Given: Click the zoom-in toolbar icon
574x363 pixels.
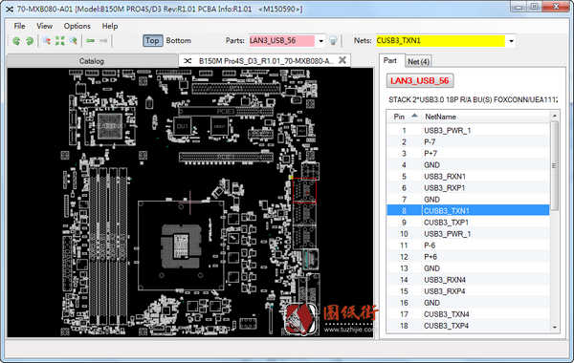Looking at the screenshot, I should click(47, 41).
